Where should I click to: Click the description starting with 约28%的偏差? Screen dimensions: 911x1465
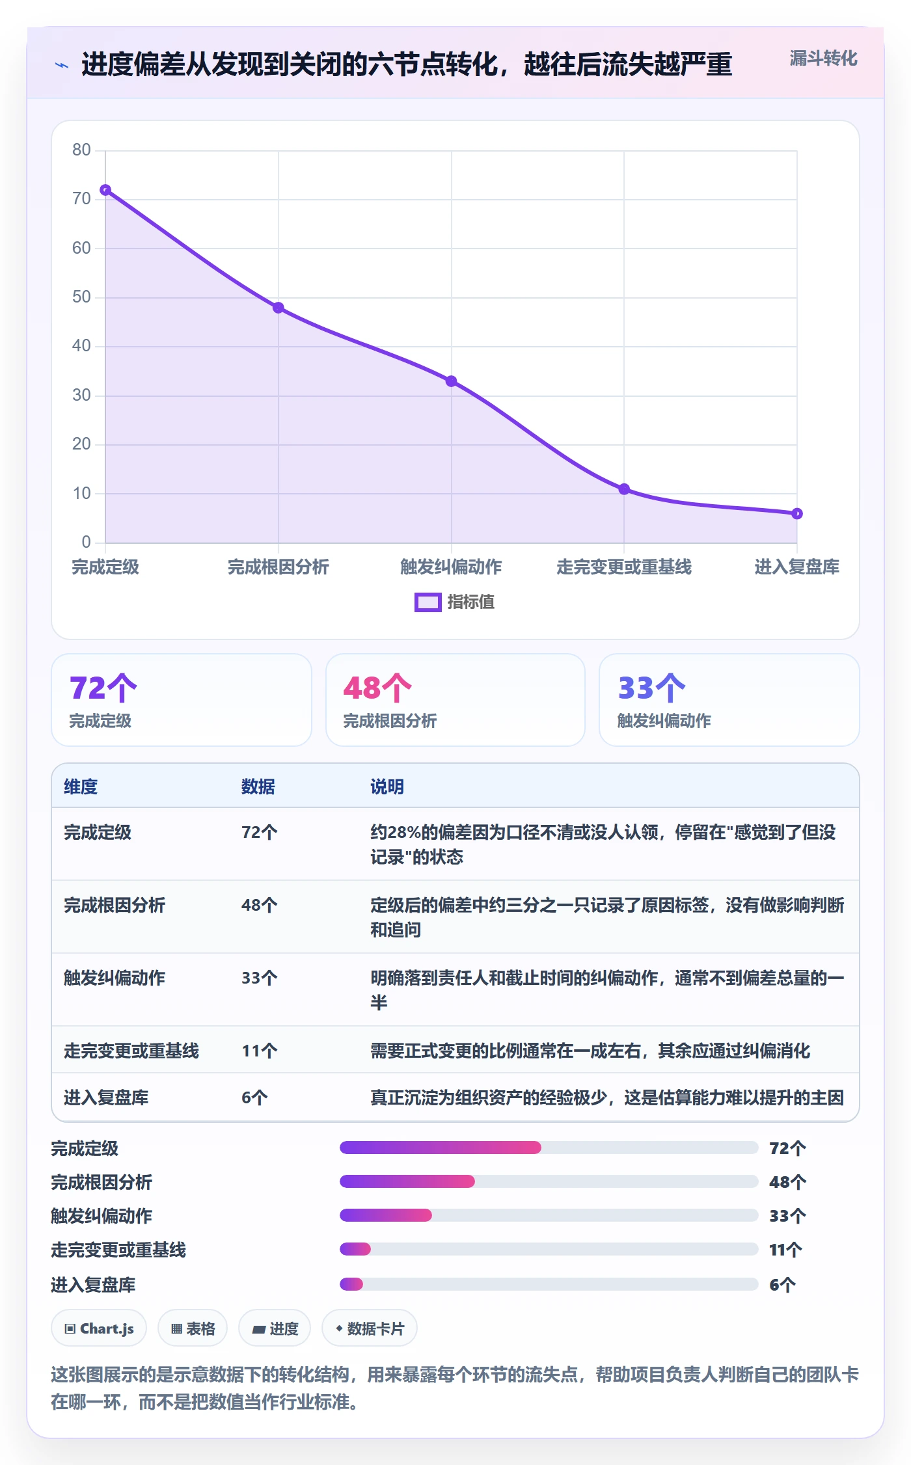[608, 844]
